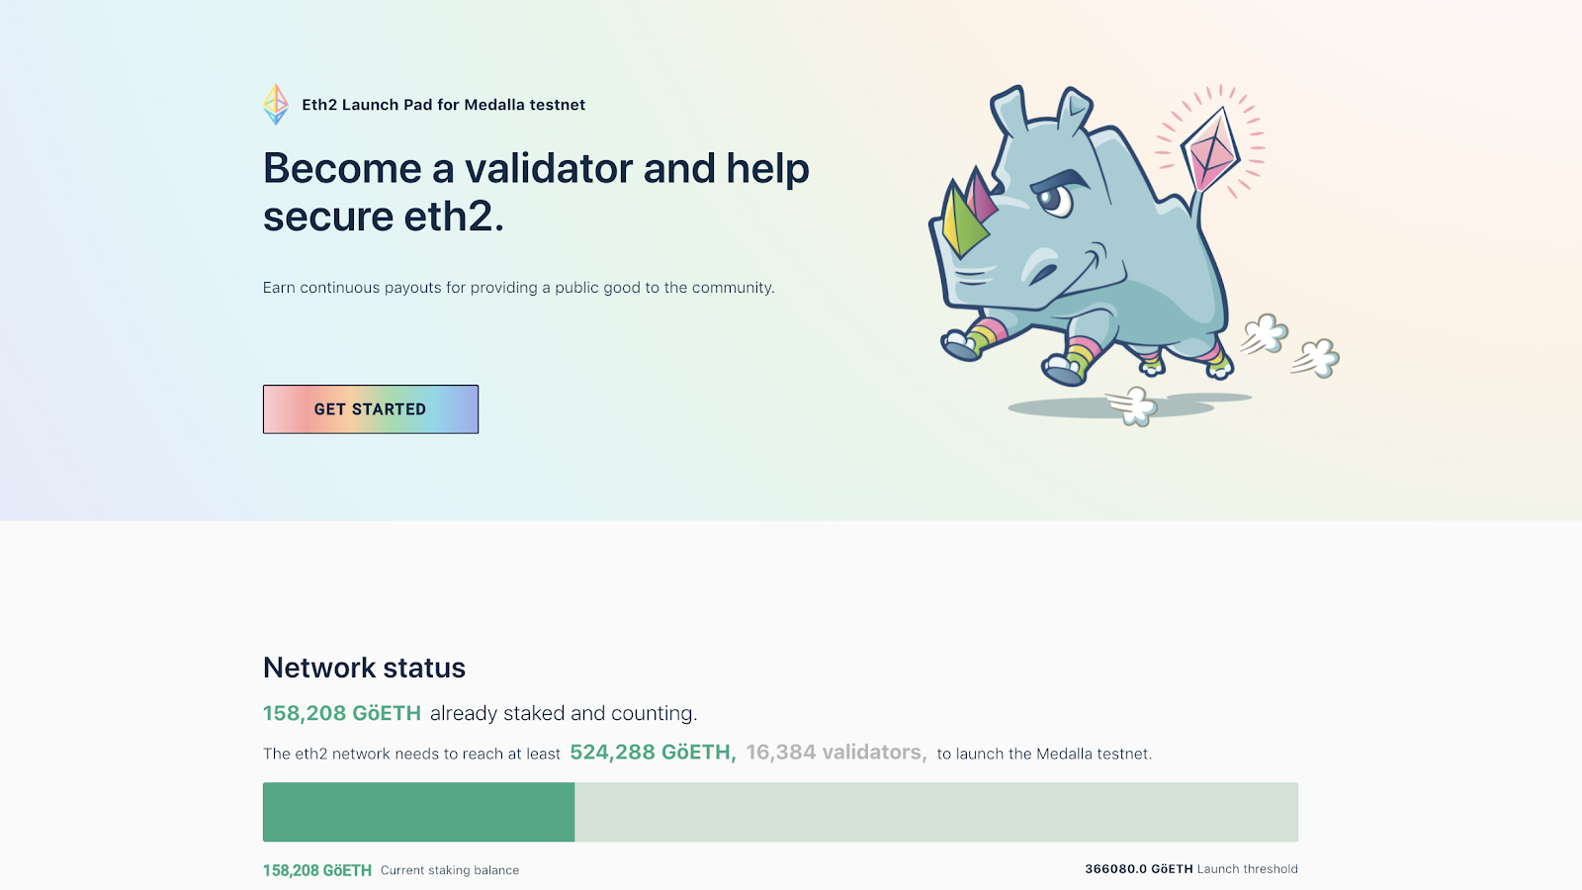1582x890 pixels.
Task: Click the Network status heading
Action: [364, 668]
